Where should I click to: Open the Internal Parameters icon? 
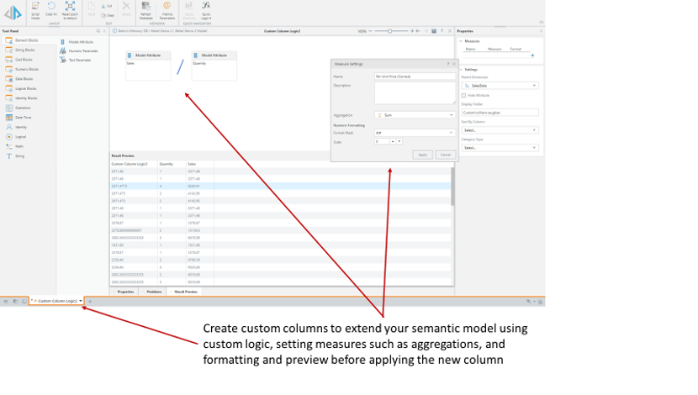coord(167,10)
